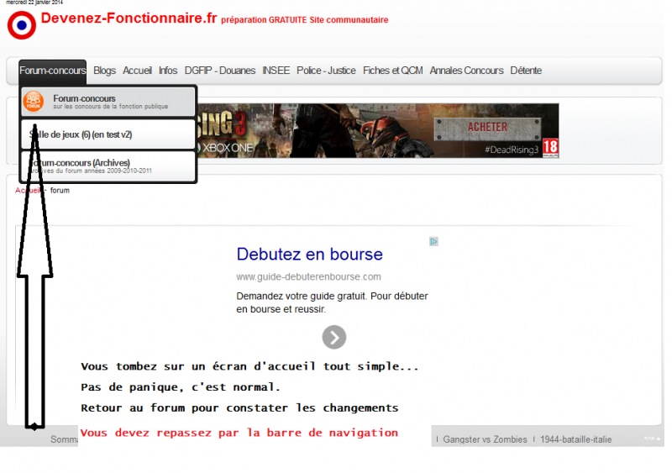Click the gray arrow button in ad
This screenshot has height=473, width=672.
tap(334, 337)
